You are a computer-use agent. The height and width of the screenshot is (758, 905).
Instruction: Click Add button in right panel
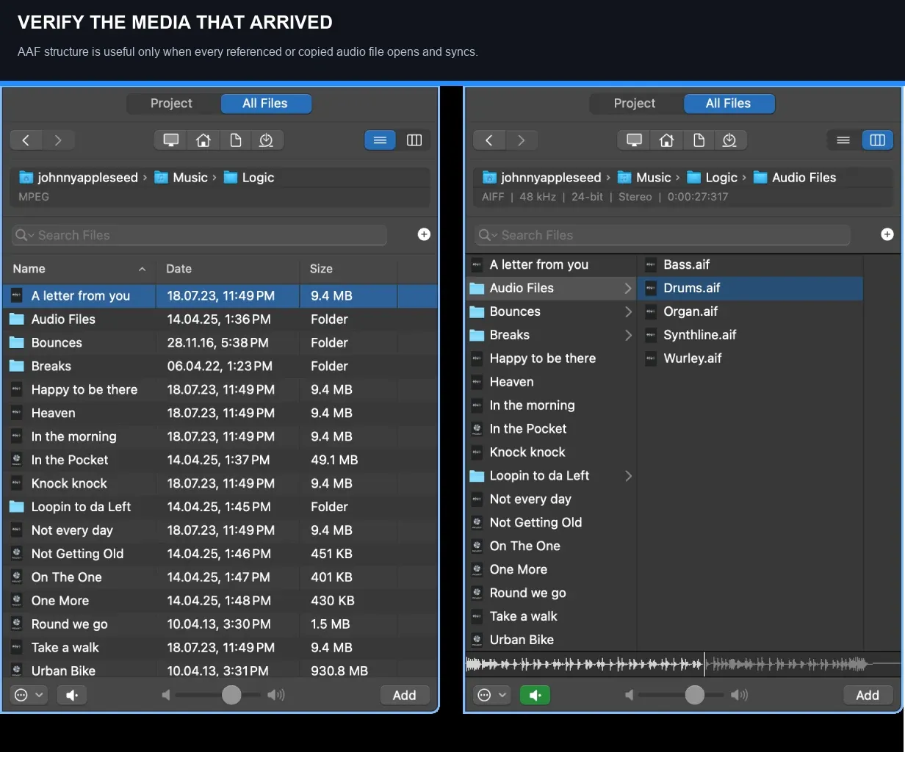tap(868, 695)
